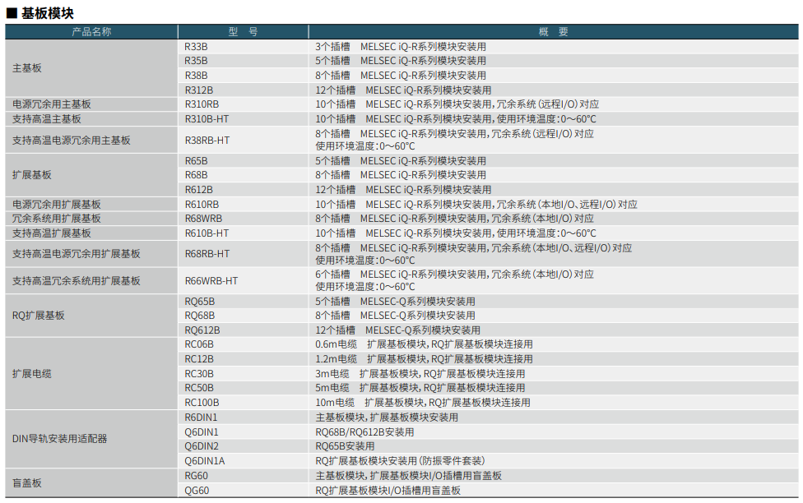Click model R312B
The width and height of the screenshot is (803, 503).
[x=199, y=90]
